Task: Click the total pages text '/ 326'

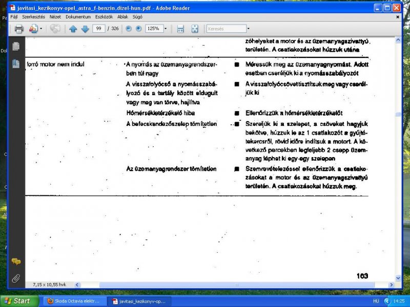Action: (113, 29)
